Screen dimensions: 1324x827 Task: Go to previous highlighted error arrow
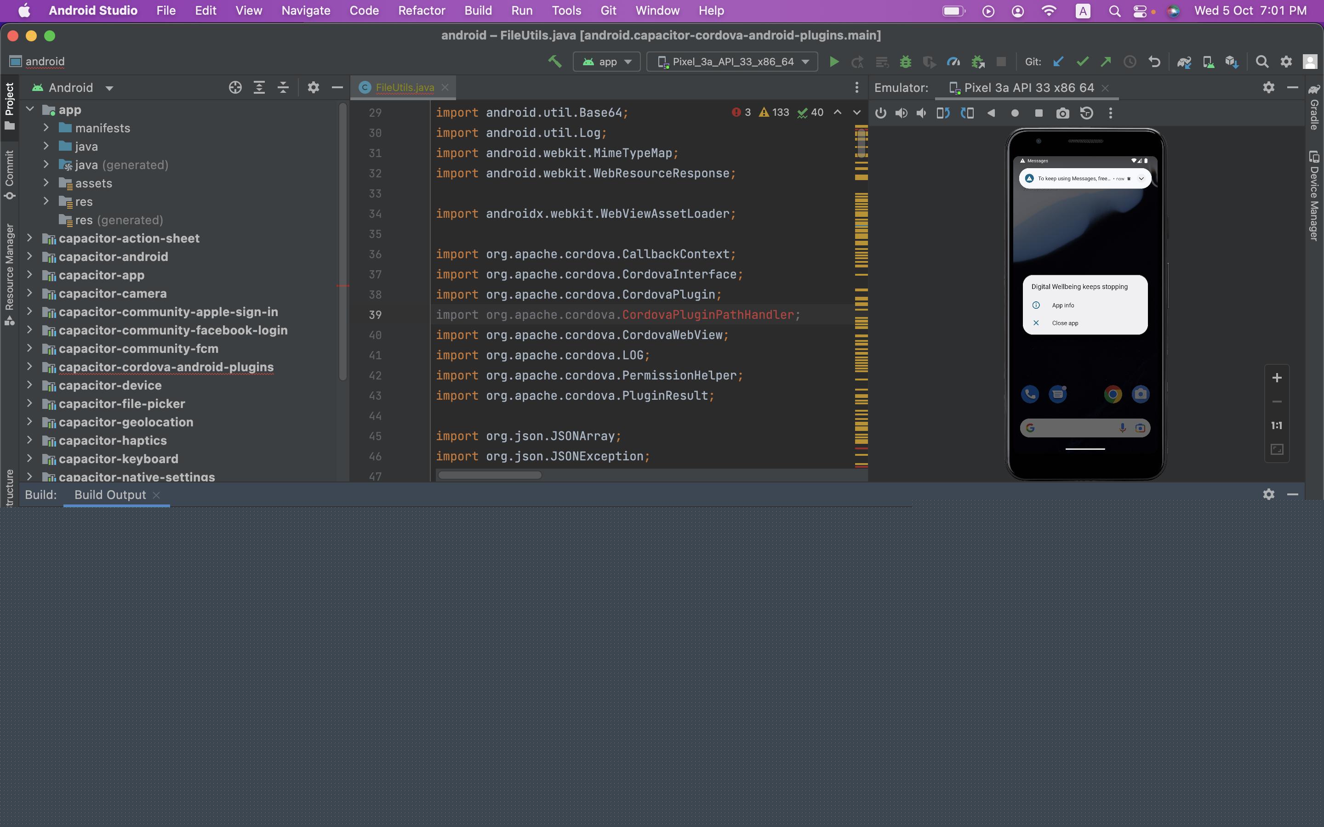pyautogui.click(x=837, y=113)
